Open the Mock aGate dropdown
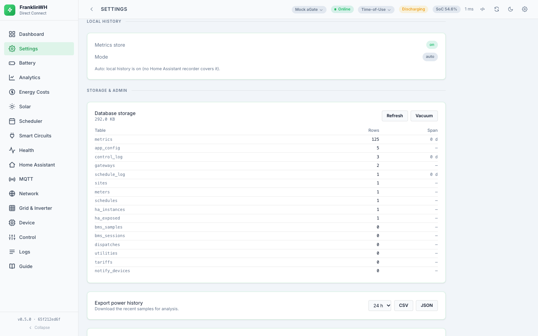Screen dimensions: 538x336 (x=309, y=9)
